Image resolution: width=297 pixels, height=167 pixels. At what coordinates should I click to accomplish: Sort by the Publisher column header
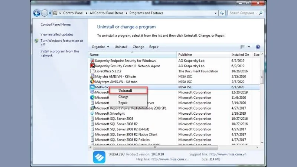[x=203, y=55]
